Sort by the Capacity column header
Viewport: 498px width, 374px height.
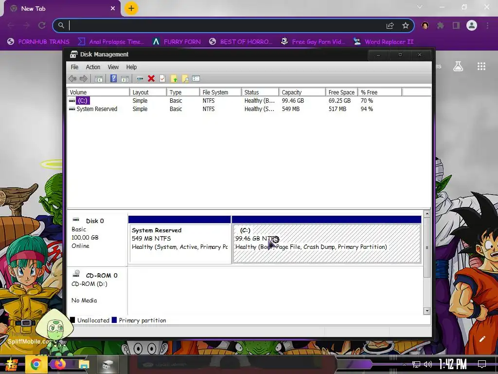302,92
